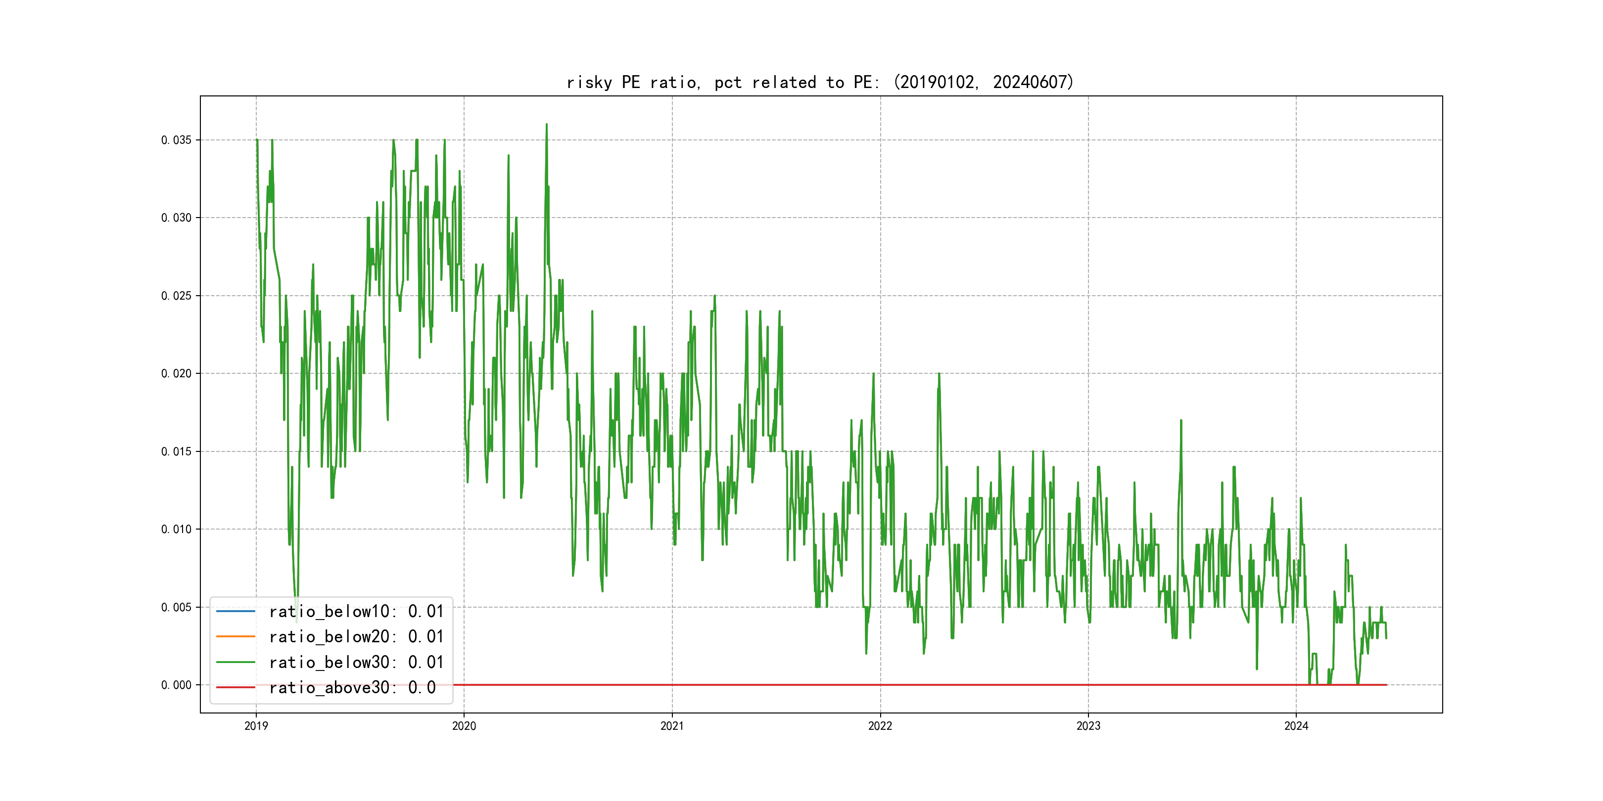Click the 2024 x-axis tick label

click(x=1296, y=726)
